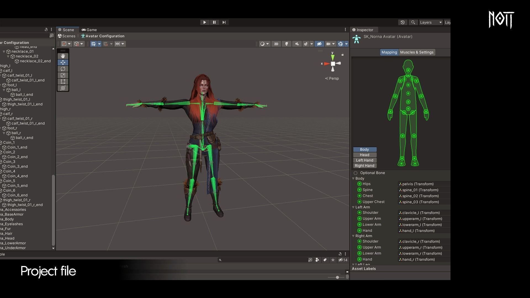The height and width of the screenshot is (298, 530).
Task: Click the Project search-by-type icon
Action: pyautogui.click(x=317, y=260)
